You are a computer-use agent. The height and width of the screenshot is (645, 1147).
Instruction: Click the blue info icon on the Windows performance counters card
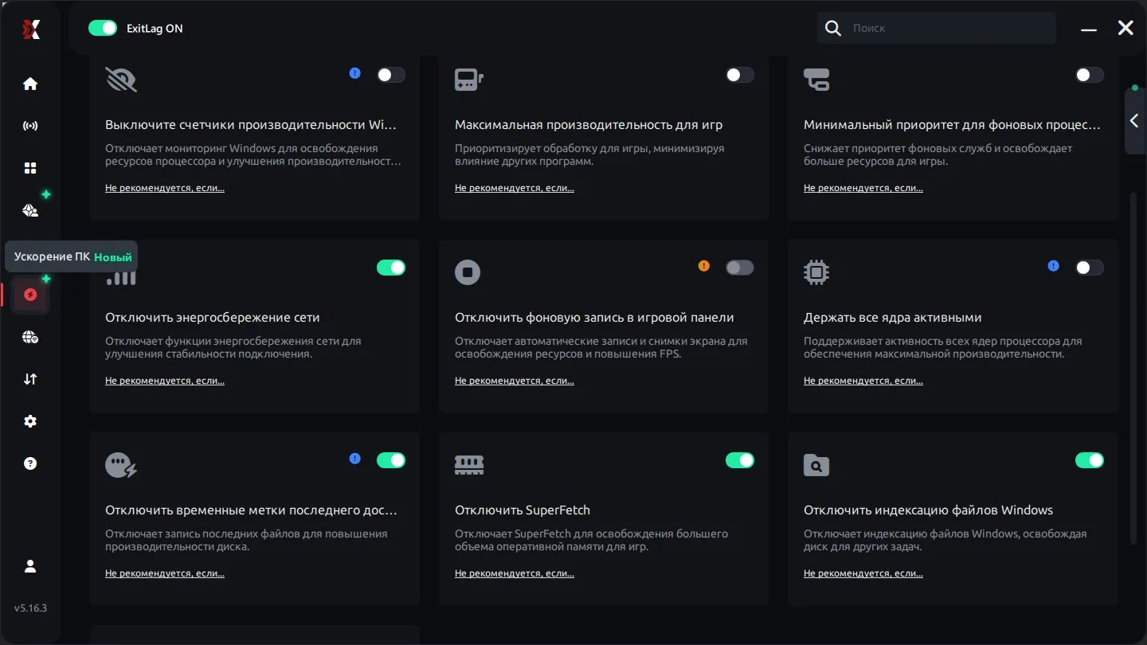click(x=355, y=73)
